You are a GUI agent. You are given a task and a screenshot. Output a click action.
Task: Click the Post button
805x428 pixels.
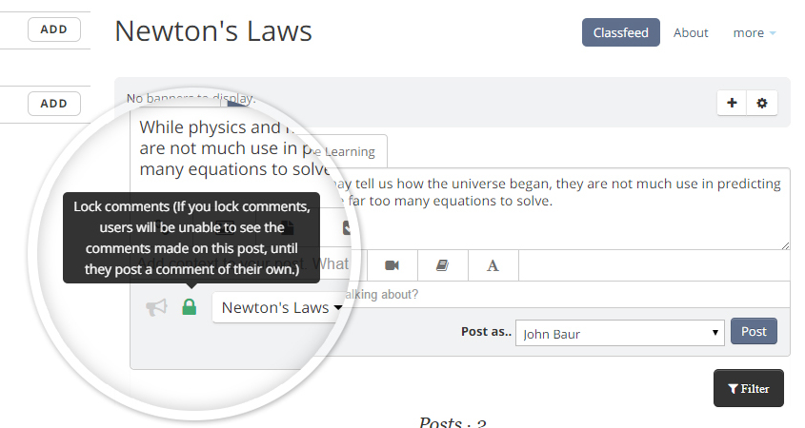(754, 332)
